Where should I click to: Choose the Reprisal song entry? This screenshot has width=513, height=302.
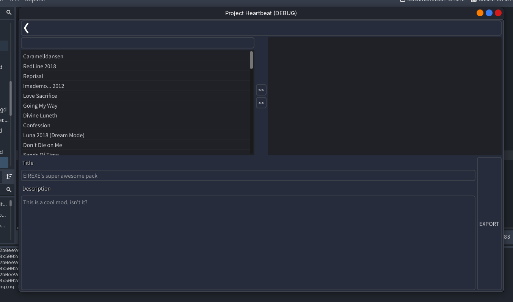coord(33,76)
